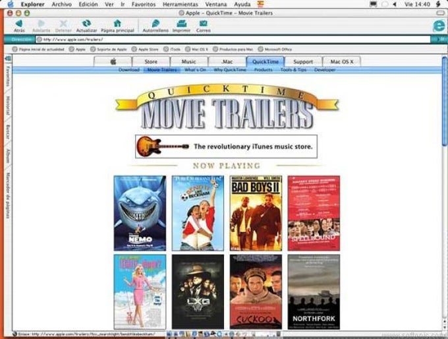
Task: Open the Favoritos menu
Action: (144, 5)
